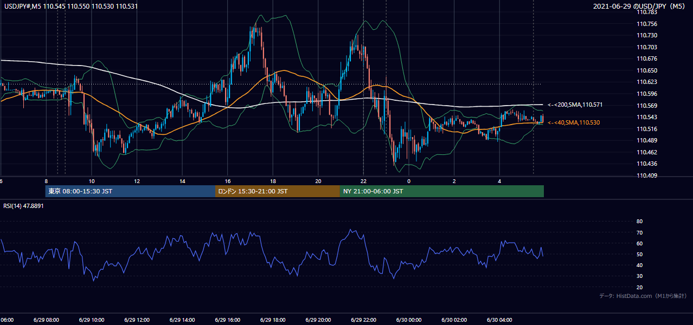693x325 pixels.
Task: Click the 6/29 22:00 bottom time label
Action: tap(363, 320)
